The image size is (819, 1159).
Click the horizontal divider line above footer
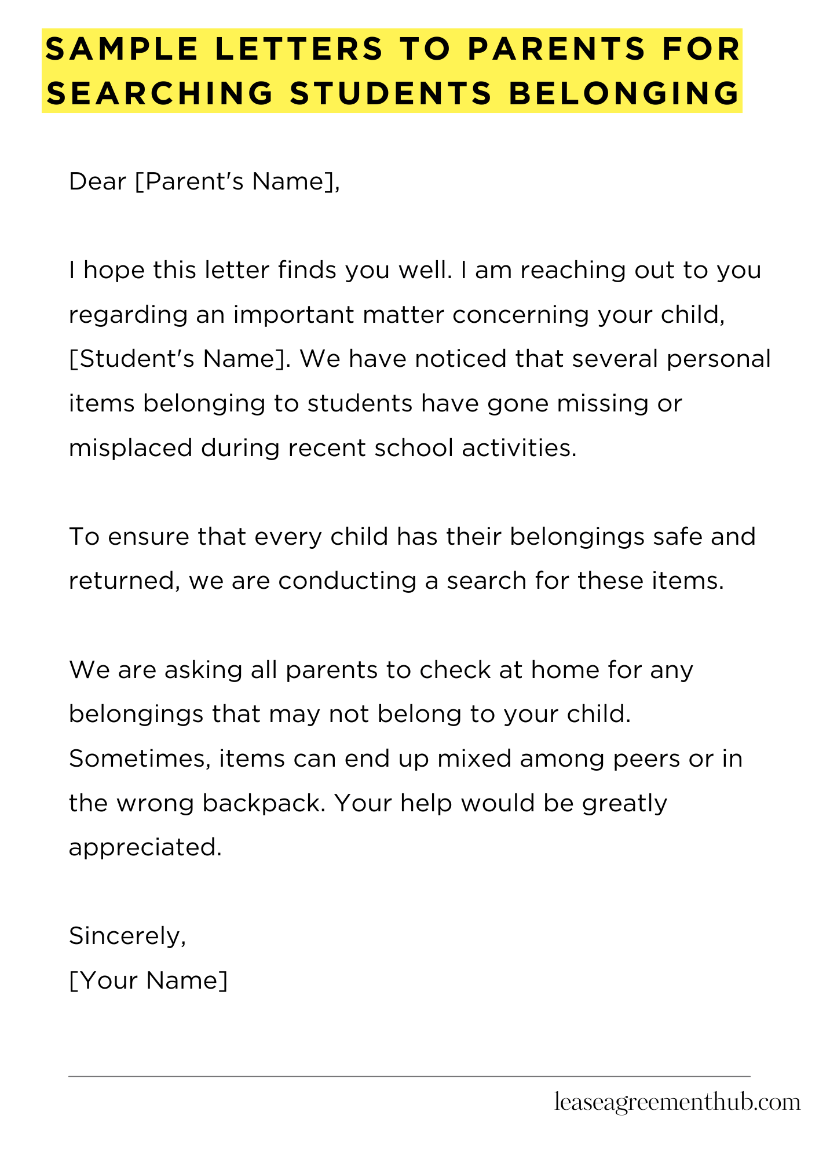pyautogui.click(x=409, y=1077)
